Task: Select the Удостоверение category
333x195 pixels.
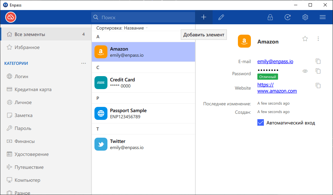Action: pyautogui.click(x=46, y=154)
